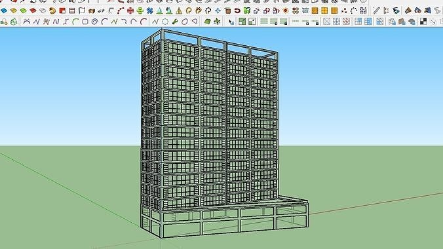Click the plain circle outline icon
443x249 pixels.
(165, 22)
